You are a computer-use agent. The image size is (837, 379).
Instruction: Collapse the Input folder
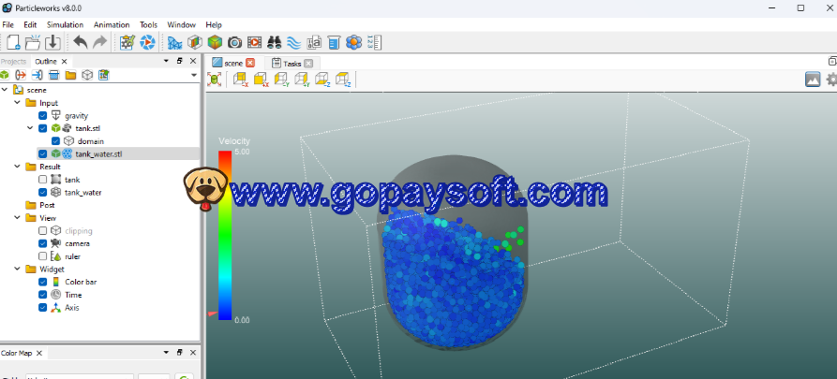pos(18,103)
